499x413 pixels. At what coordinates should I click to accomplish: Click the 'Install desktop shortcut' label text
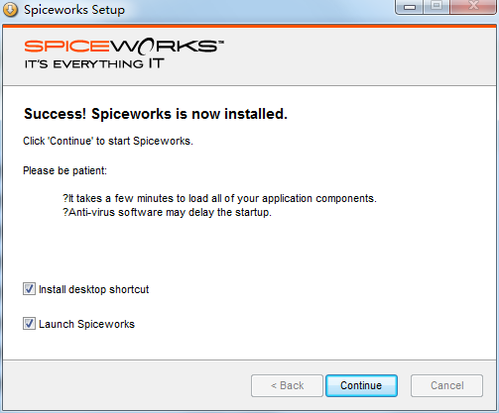point(94,289)
